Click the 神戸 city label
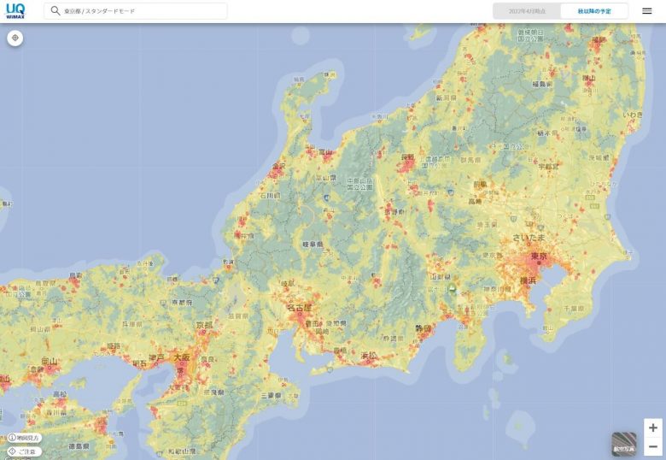This screenshot has width=666, height=460. [156, 358]
